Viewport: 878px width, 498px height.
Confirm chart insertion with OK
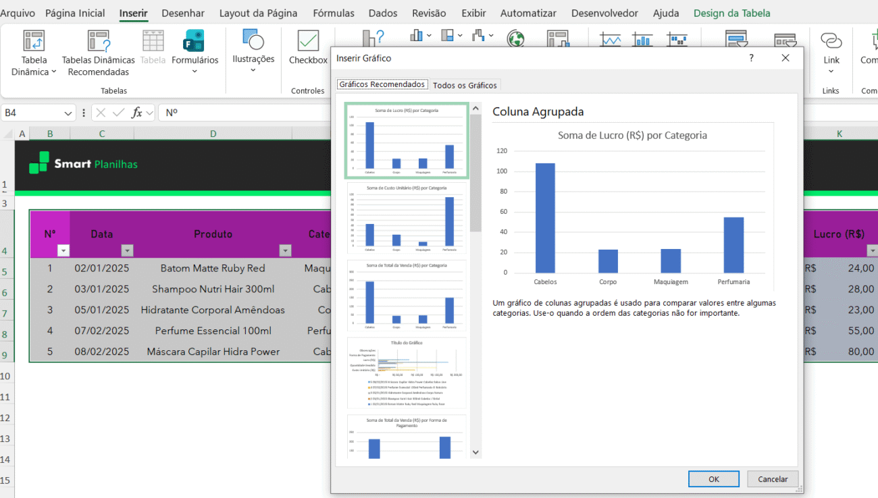[713, 478]
